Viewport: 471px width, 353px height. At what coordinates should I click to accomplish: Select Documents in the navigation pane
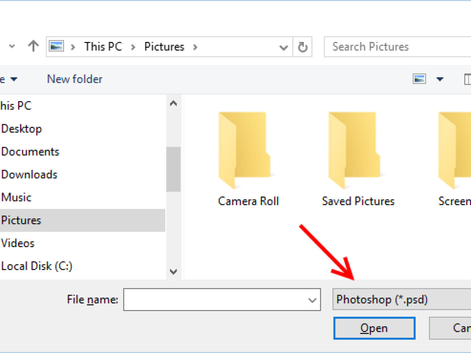(x=30, y=151)
